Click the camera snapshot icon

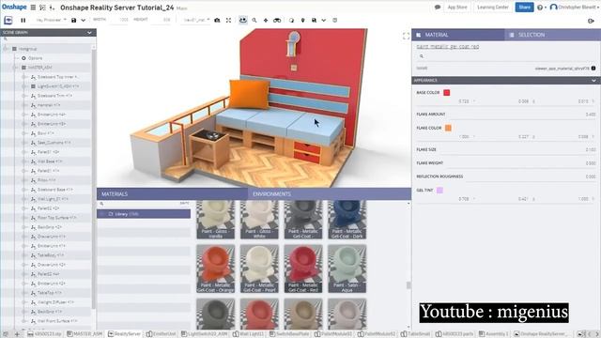(x=217, y=20)
